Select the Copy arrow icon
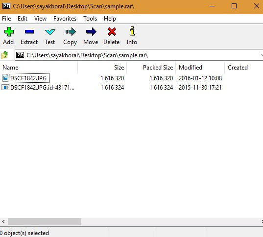 (x=71, y=31)
